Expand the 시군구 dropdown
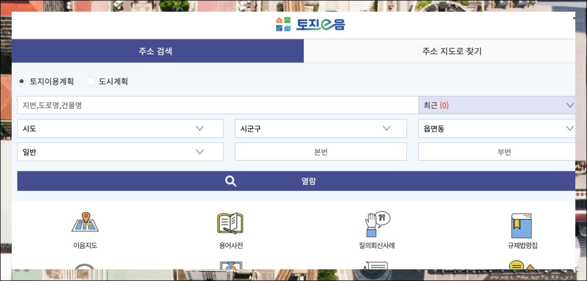 tap(321, 128)
